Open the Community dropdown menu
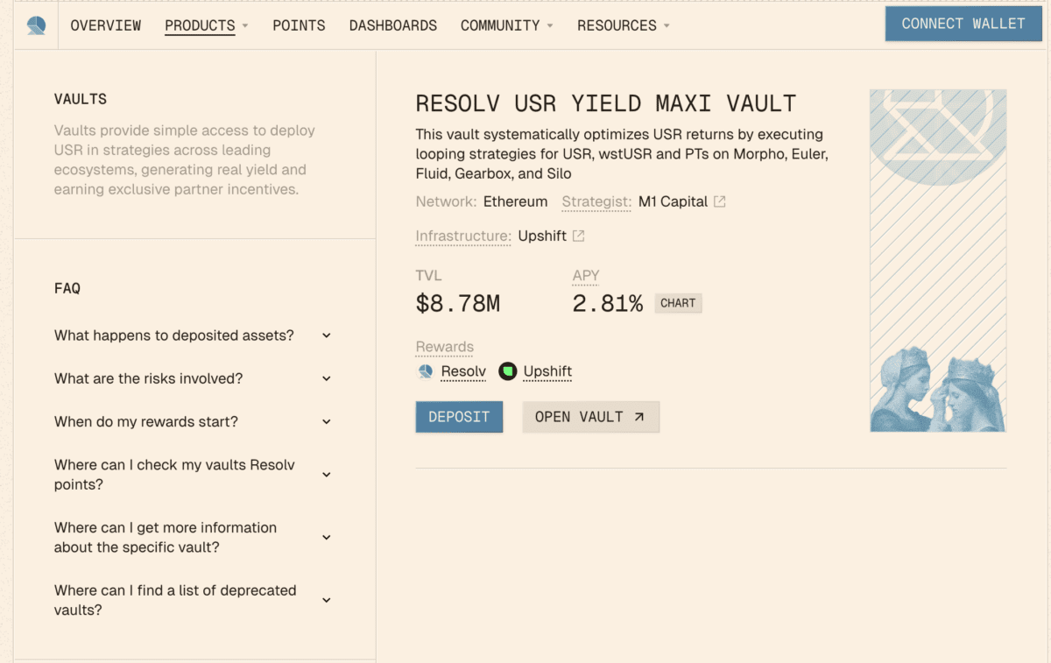The height and width of the screenshot is (663, 1051). tap(507, 25)
